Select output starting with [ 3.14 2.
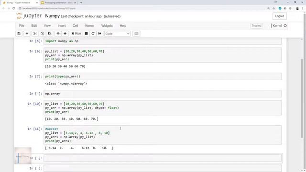 coord(79,148)
